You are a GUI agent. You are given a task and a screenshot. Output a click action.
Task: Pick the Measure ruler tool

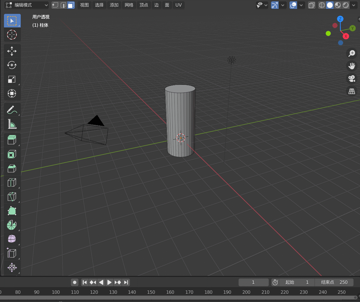(12, 124)
